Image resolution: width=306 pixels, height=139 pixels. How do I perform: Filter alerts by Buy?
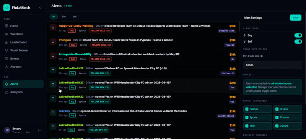[64, 17]
